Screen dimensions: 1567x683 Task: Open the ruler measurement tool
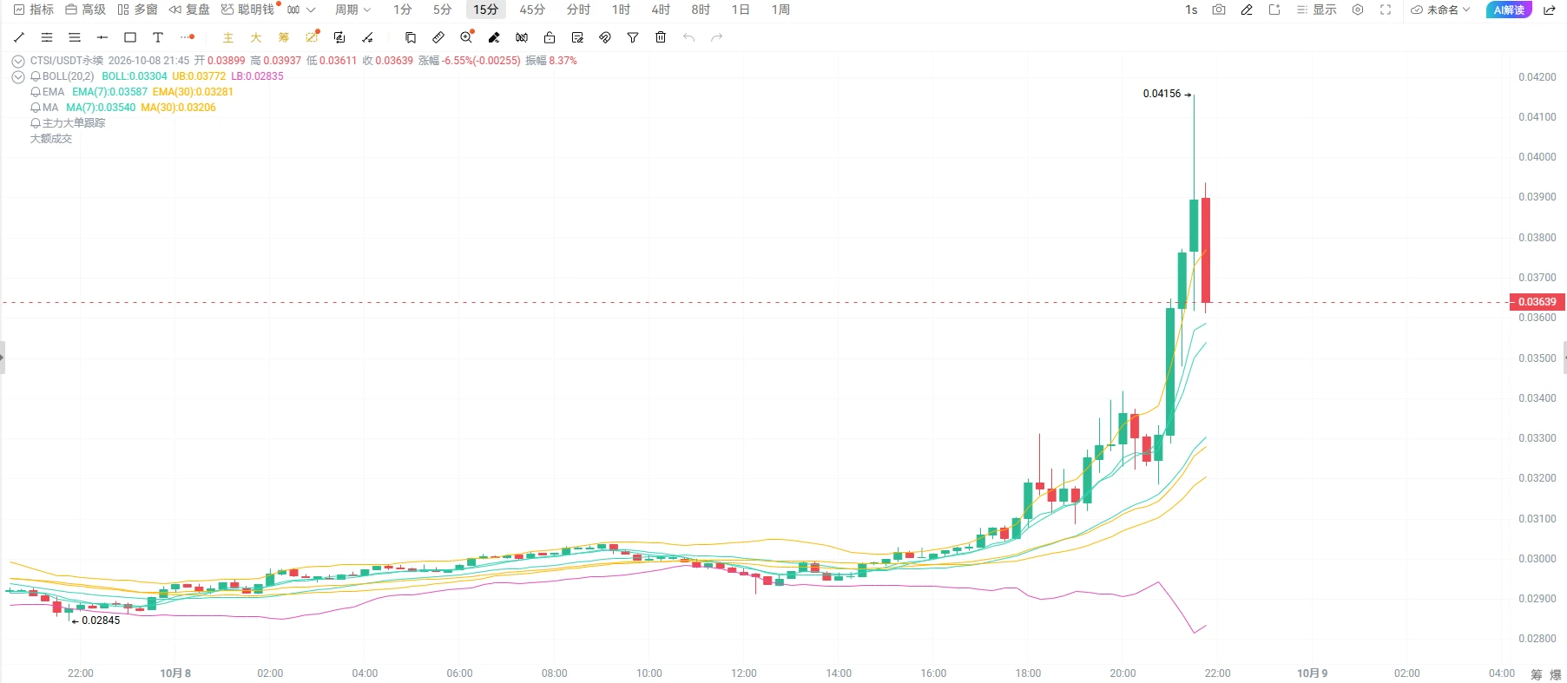438,37
